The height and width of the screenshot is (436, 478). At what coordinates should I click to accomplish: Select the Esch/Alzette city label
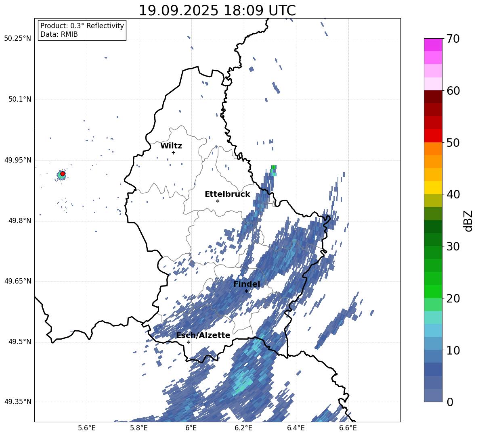pos(203,335)
